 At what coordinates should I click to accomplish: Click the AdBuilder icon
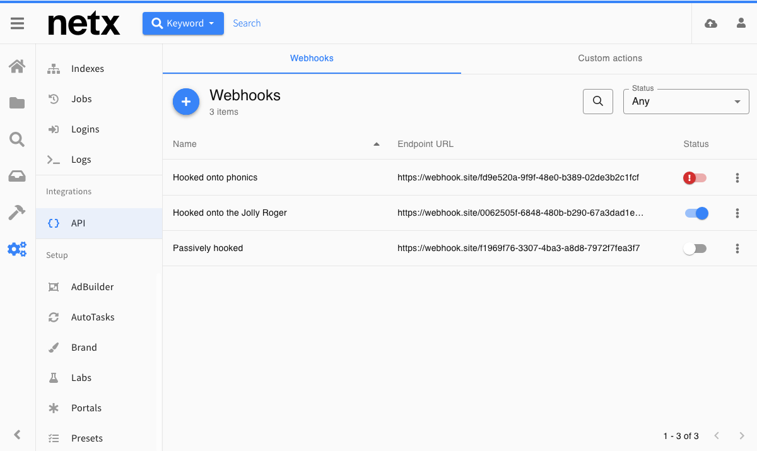click(54, 287)
